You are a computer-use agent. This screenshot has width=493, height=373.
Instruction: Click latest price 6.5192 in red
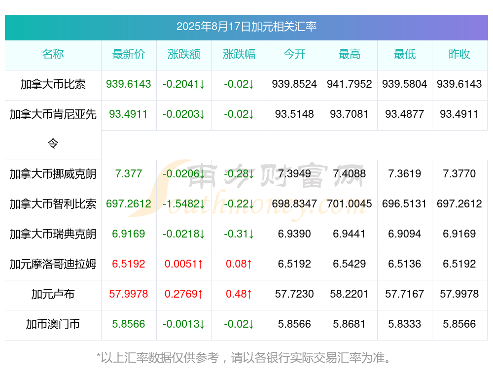[x=129, y=264]
